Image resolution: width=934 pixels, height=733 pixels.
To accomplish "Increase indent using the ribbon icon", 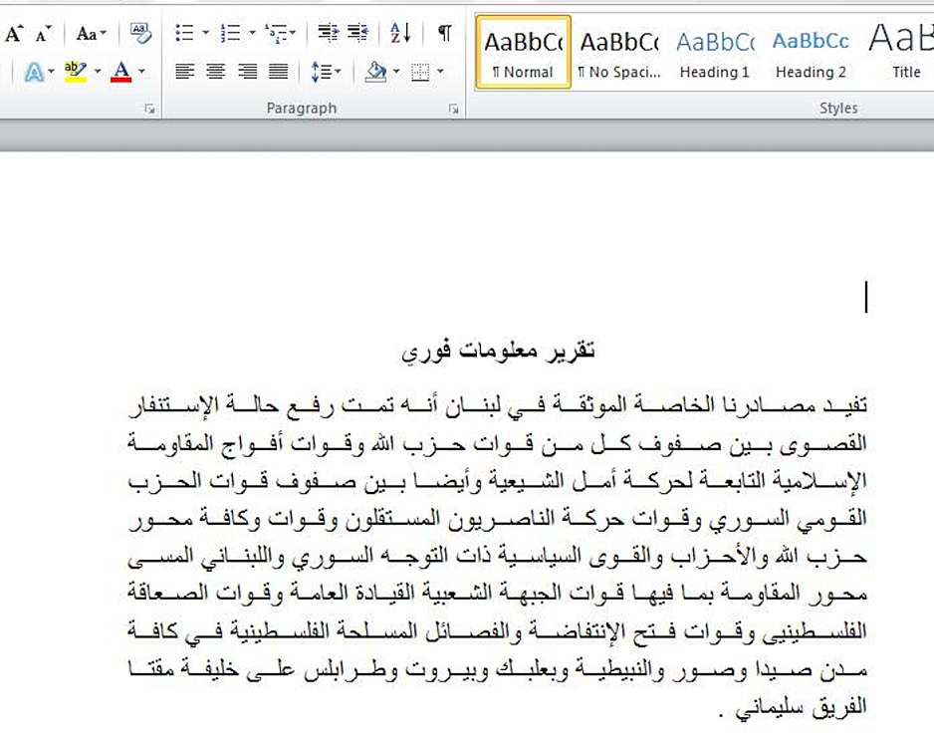I will pos(358,34).
